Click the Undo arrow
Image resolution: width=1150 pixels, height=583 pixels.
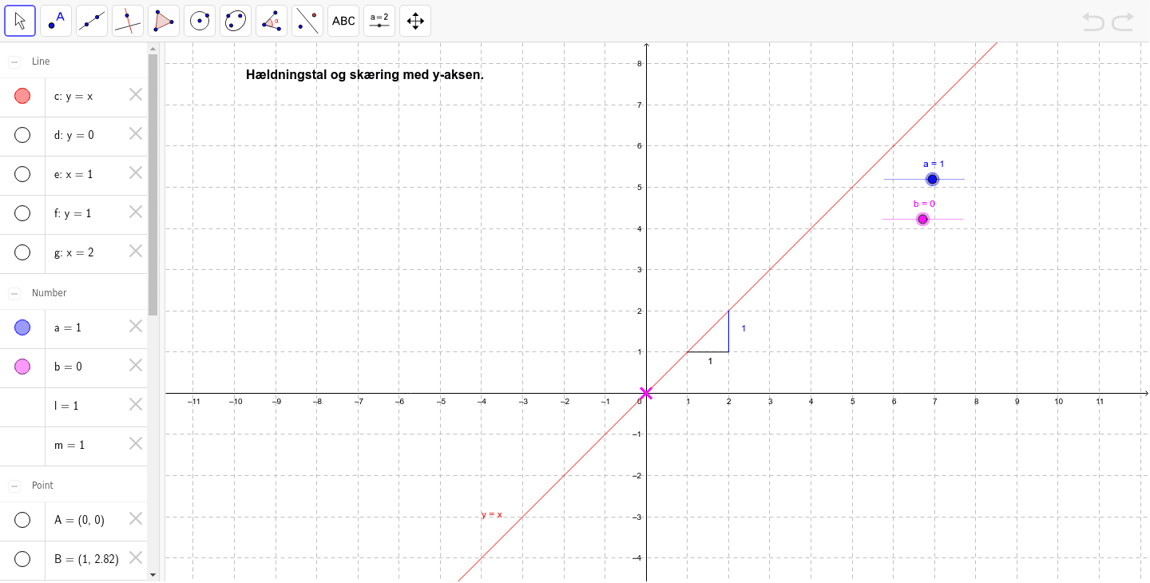(x=1093, y=22)
